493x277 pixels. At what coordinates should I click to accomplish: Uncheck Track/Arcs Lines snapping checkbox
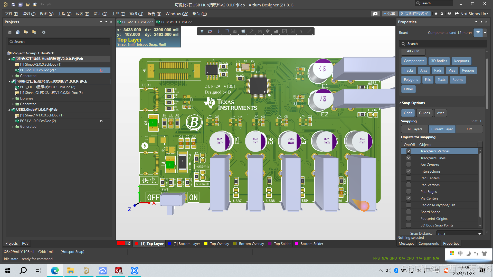(x=408, y=158)
